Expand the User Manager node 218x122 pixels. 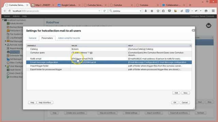[5, 66]
